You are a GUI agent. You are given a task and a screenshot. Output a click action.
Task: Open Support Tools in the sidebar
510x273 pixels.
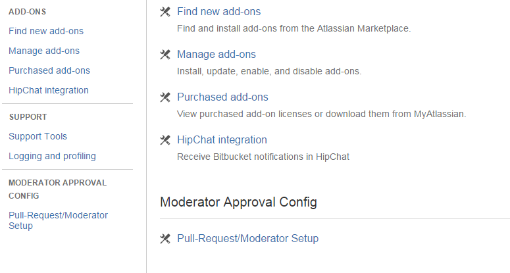(x=38, y=136)
